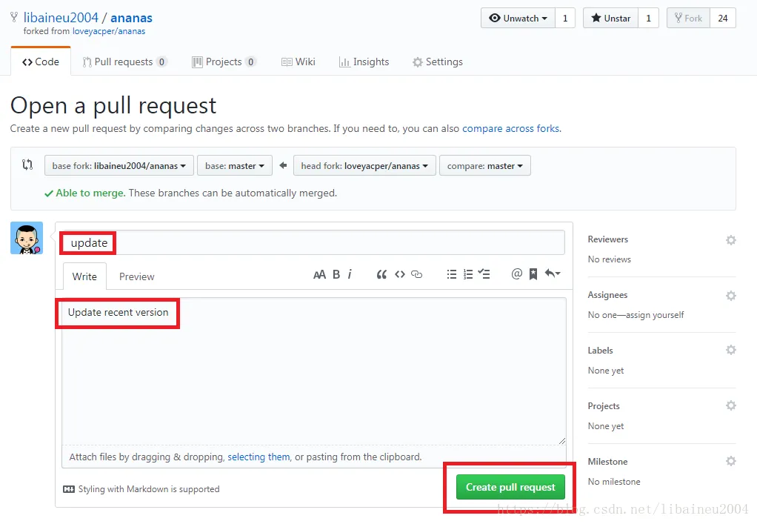Click the fork count 24
Screen dimensions: 757x524
click(723, 19)
